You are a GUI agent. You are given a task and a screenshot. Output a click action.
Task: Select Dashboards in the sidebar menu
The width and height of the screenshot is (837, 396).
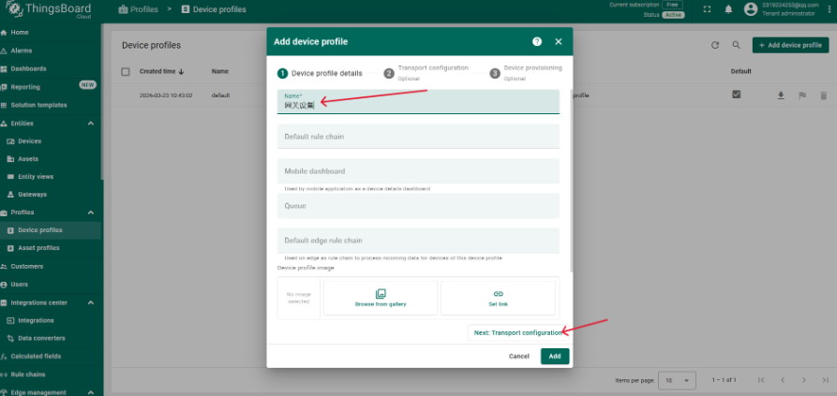click(28, 68)
